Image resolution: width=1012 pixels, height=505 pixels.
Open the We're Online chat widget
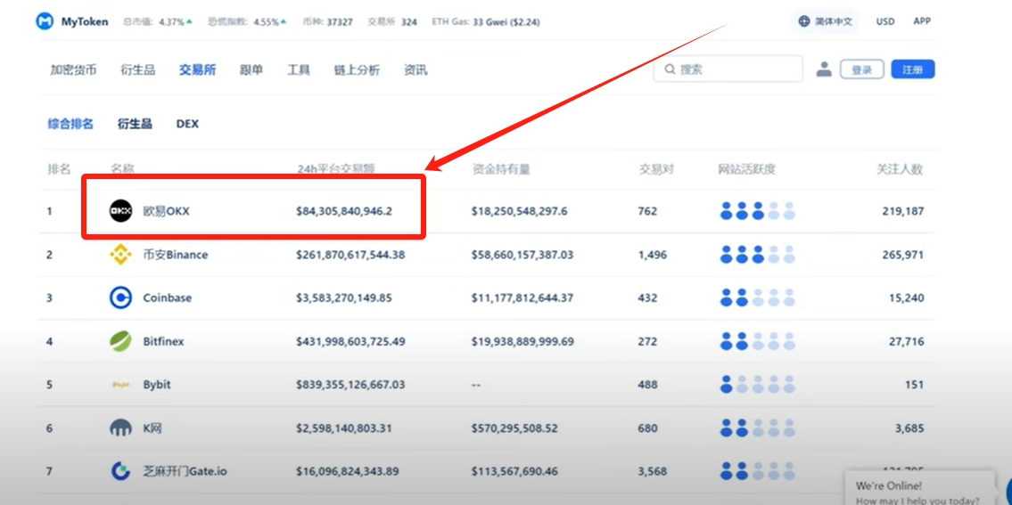coord(920,487)
